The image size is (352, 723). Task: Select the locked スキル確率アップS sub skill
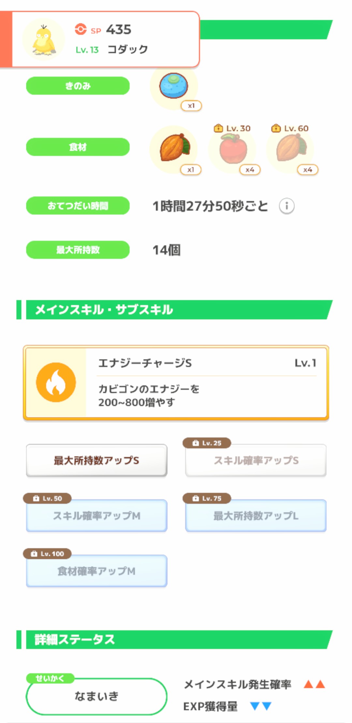click(256, 460)
